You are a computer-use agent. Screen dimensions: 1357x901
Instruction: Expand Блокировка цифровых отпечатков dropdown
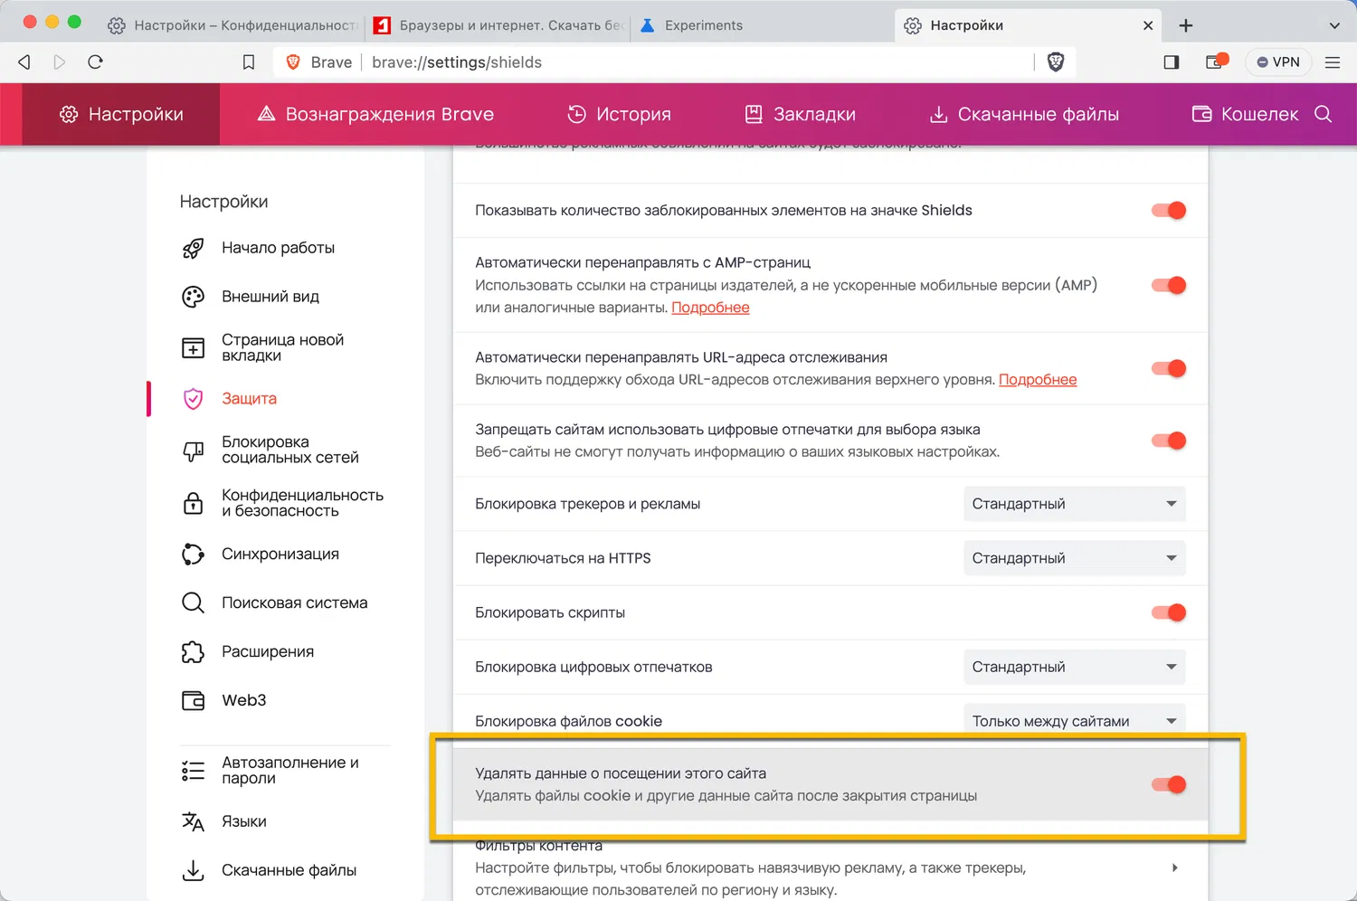coord(1074,667)
